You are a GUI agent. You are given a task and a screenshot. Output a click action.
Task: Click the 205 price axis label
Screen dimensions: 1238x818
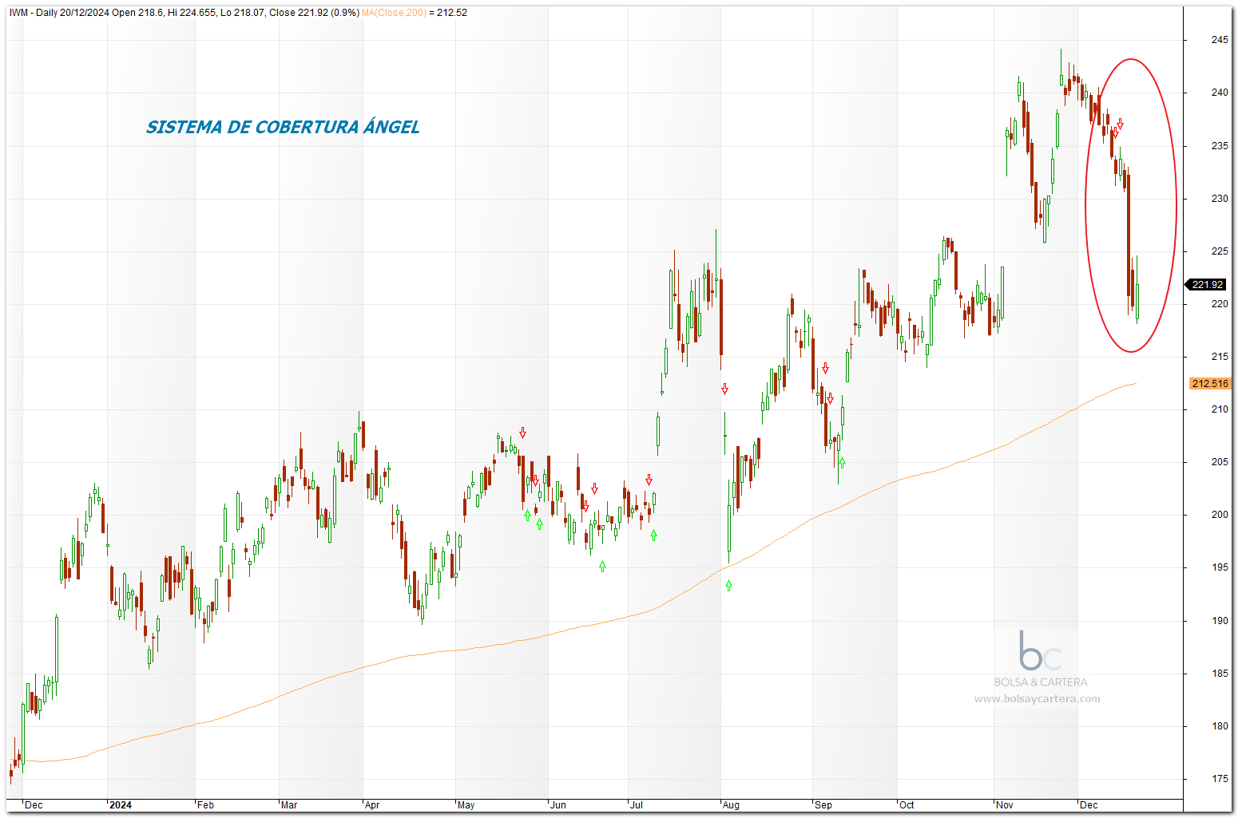click(1220, 462)
